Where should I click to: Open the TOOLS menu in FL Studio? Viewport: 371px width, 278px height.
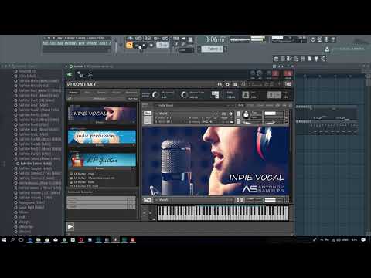click(103, 43)
